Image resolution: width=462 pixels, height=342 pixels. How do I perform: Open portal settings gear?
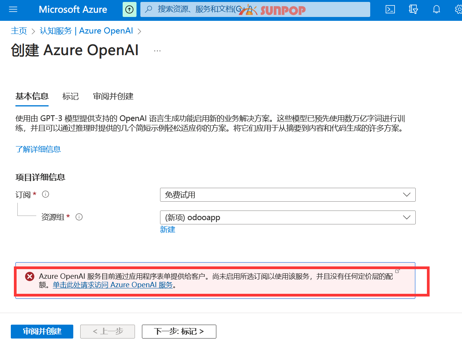(x=458, y=10)
